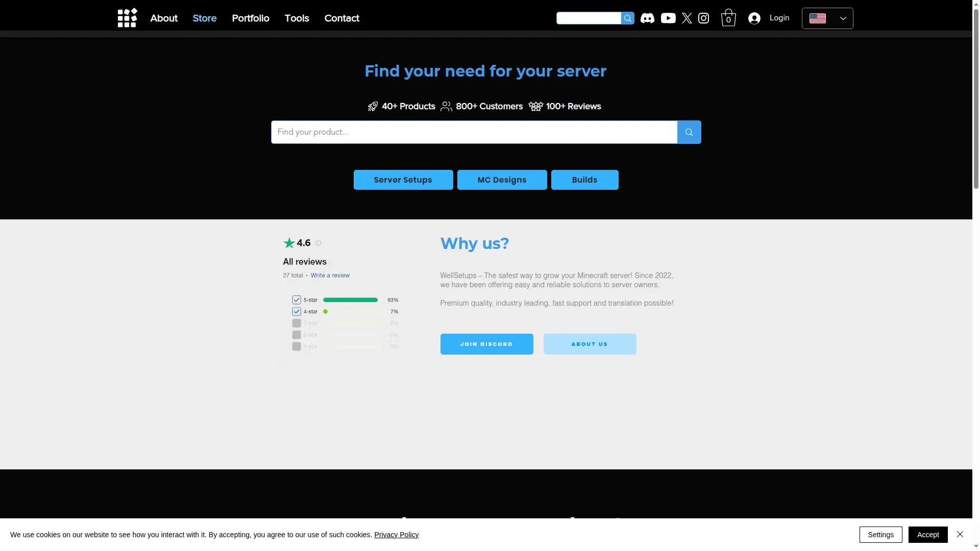The width and height of the screenshot is (980, 551).
Task: Click the 27 total reviews text
Action: tap(293, 275)
